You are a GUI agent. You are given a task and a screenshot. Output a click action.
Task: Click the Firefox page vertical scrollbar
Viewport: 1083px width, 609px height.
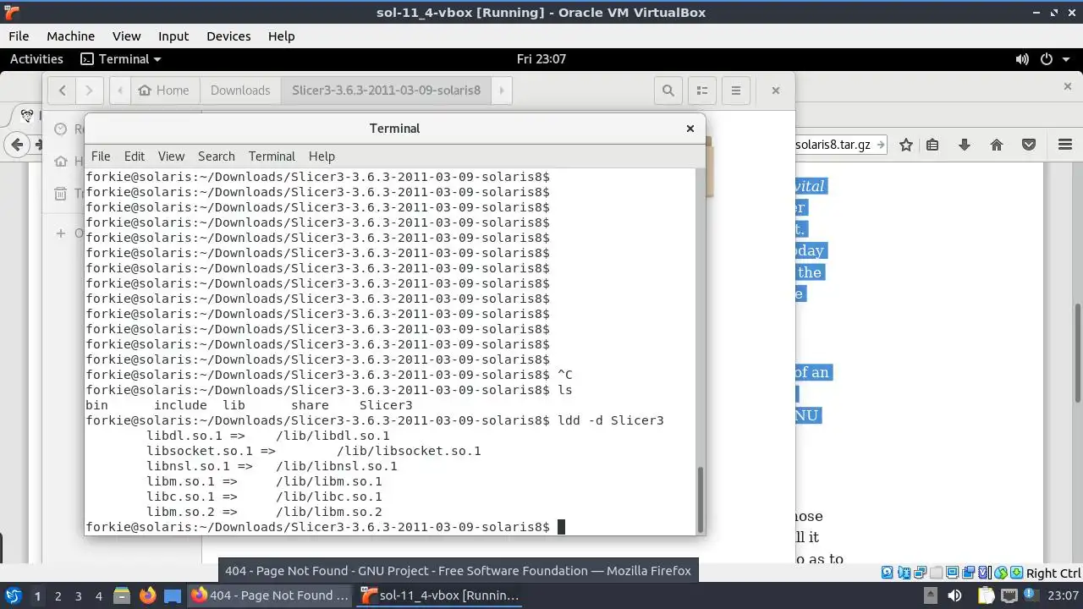[1077, 354]
